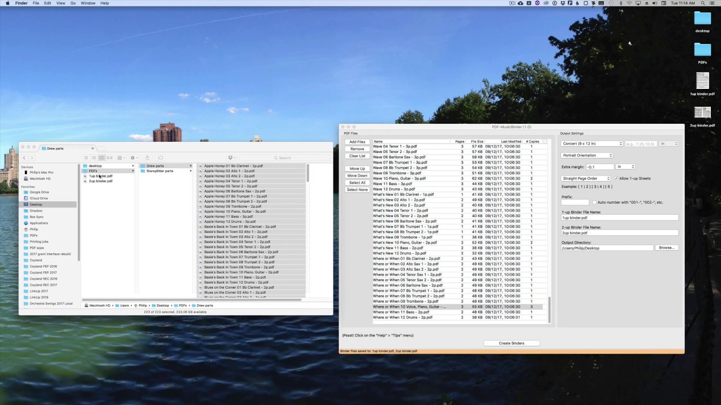This screenshot has width=721, height=405.
Task: Switch Finder to column view
Action: [101, 157]
